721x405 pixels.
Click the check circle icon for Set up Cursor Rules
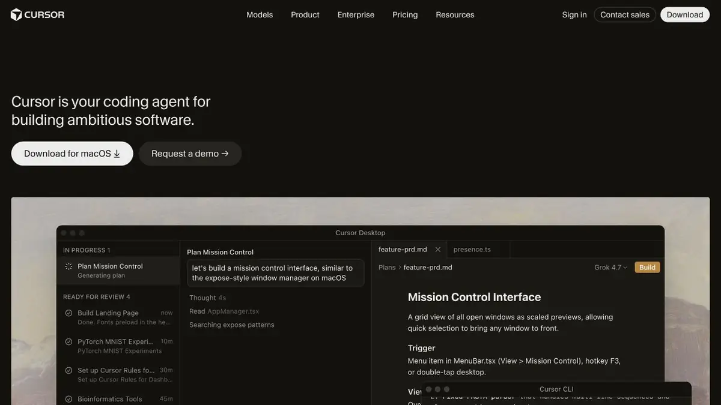pos(68,371)
